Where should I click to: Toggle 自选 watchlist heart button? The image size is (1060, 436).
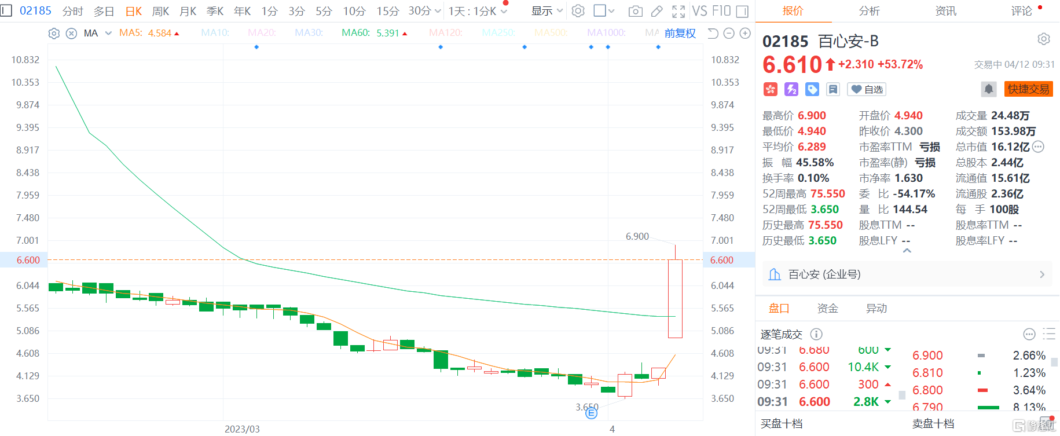click(x=867, y=89)
